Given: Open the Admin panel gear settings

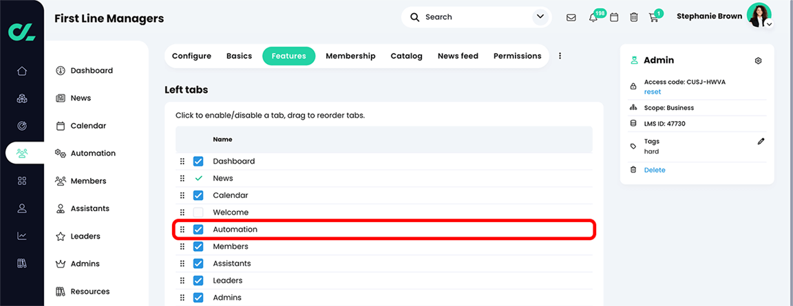Looking at the screenshot, I should click(x=758, y=61).
